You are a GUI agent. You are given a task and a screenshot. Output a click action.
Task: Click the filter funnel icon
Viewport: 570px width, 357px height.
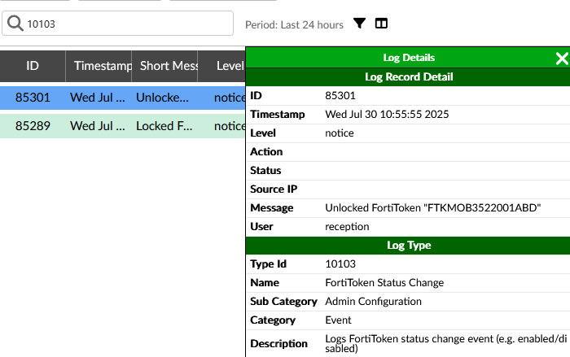359,24
